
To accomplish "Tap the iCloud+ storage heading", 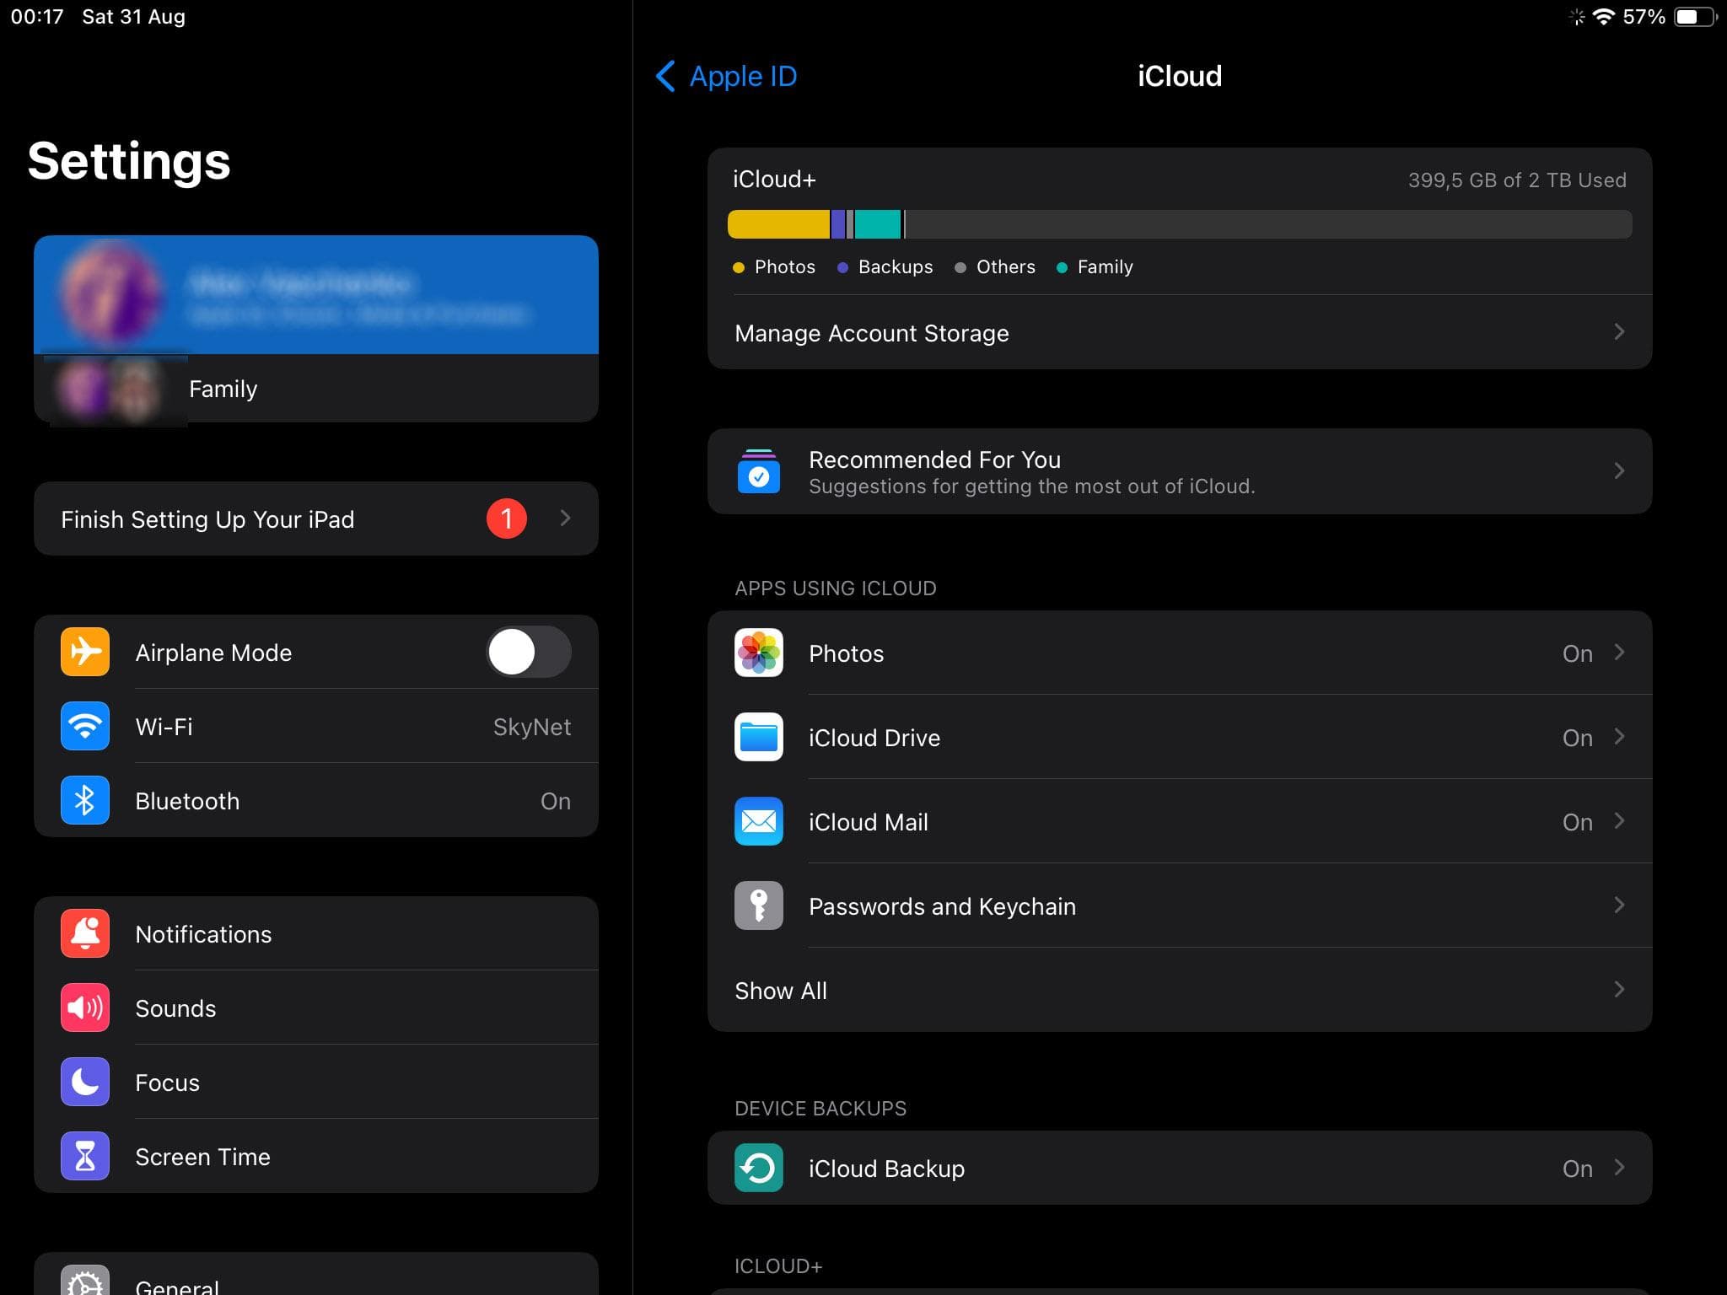I will click(x=774, y=179).
